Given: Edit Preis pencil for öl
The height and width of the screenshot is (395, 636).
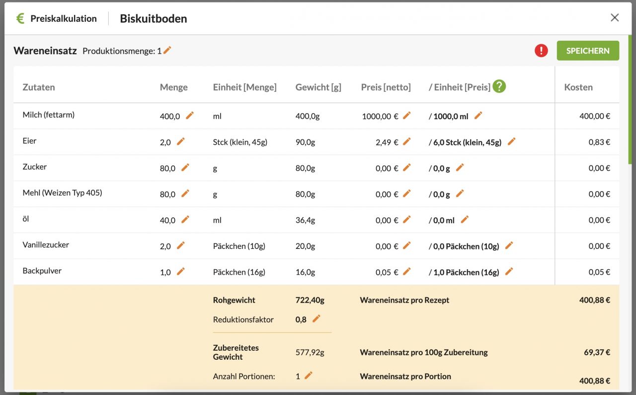Looking at the screenshot, I should coord(407,219).
